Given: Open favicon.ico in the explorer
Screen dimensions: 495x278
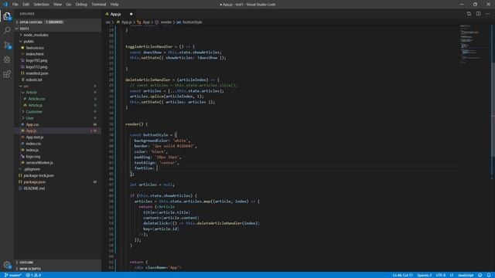Looking at the screenshot, I should tap(57, 48).
